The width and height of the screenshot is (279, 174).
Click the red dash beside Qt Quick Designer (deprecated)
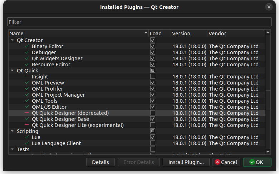[x=27, y=113]
